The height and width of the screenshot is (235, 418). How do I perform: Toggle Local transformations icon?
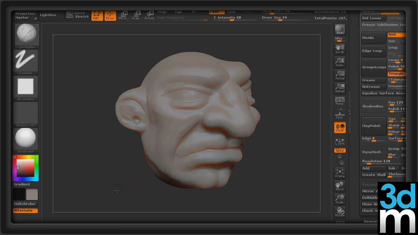tap(340, 127)
